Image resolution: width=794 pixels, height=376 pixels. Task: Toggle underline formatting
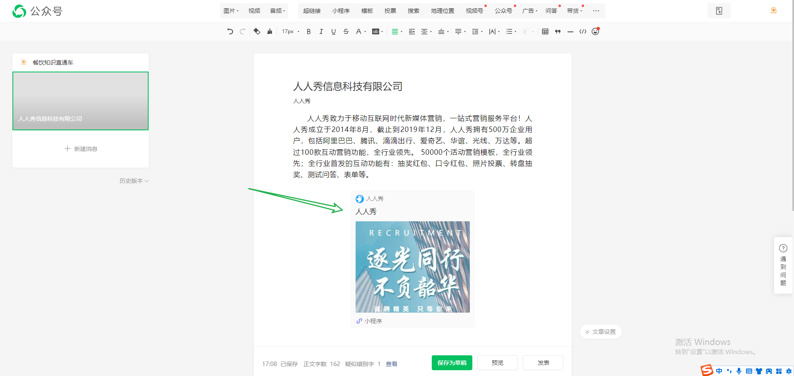point(333,31)
